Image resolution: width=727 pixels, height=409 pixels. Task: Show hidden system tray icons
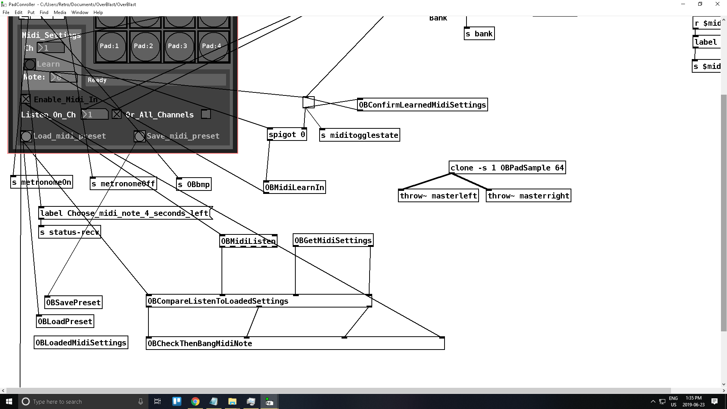[x=653, y=401]
